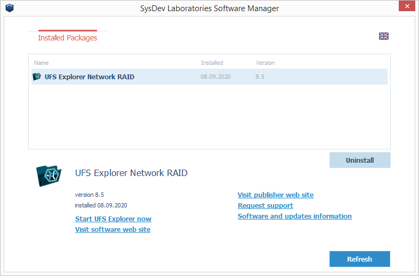The width and height of the screenshot is (419, 276).
Task: Open the Visit software web site link
Action: [113, 230]
